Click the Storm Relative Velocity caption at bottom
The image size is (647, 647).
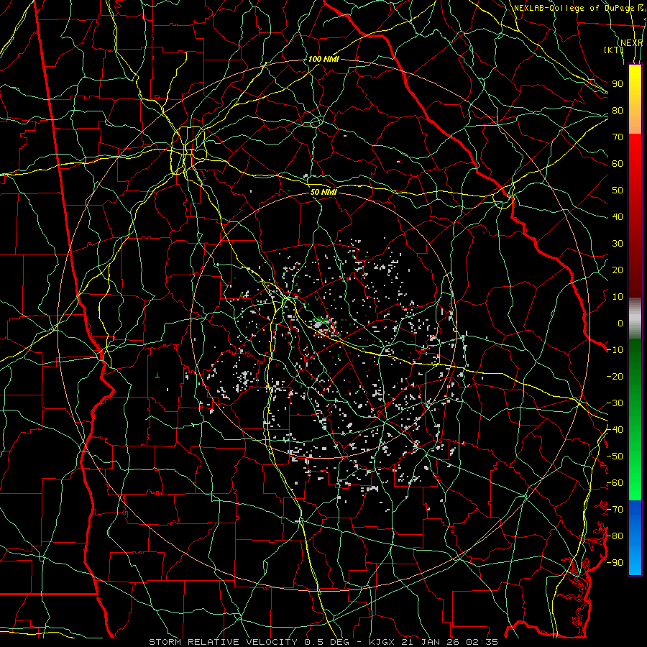tap(323, 642)
